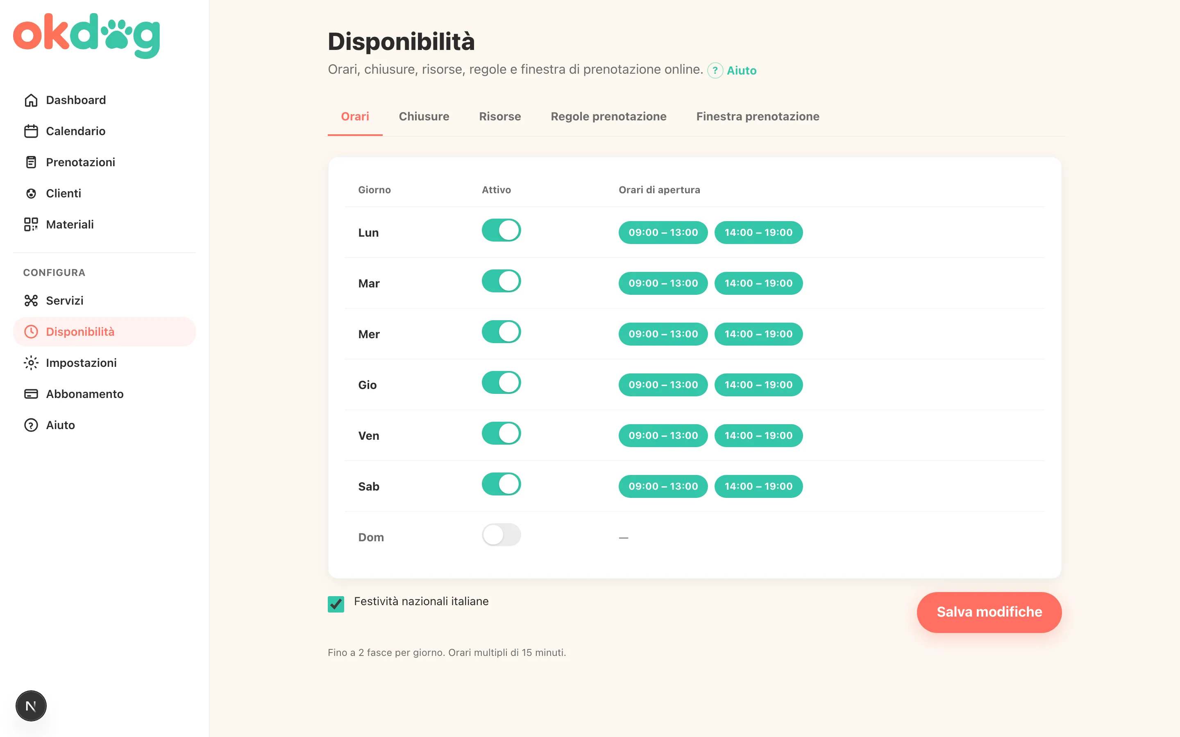Click the okdog logo
Viewport: 1180px width, 737px height.
86,36
